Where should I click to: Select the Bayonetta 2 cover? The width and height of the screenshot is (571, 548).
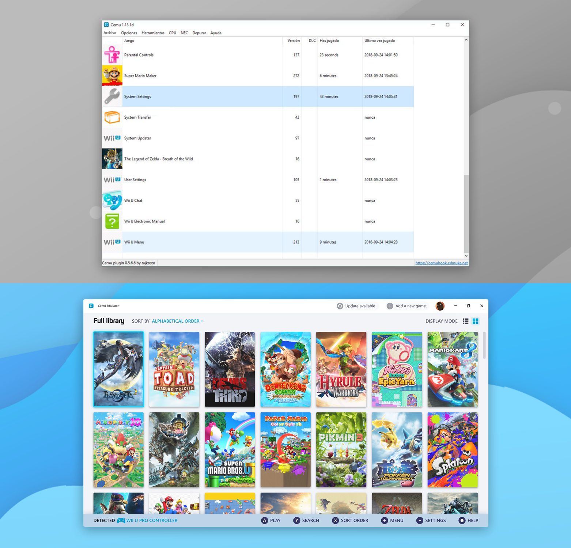[x=118, y=369]
